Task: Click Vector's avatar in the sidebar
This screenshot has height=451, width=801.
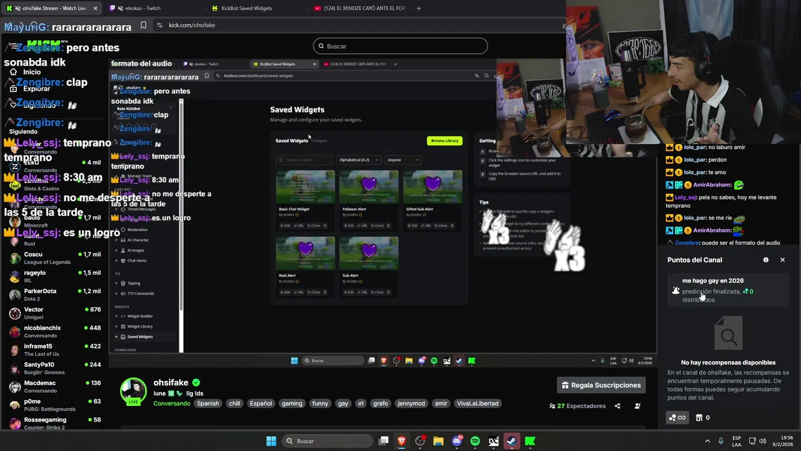Action: [14, 313]
